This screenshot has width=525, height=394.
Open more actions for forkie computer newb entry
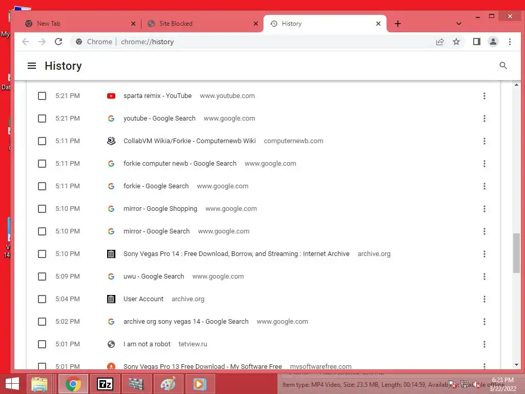pyautogui.click(x=484, y=164)
